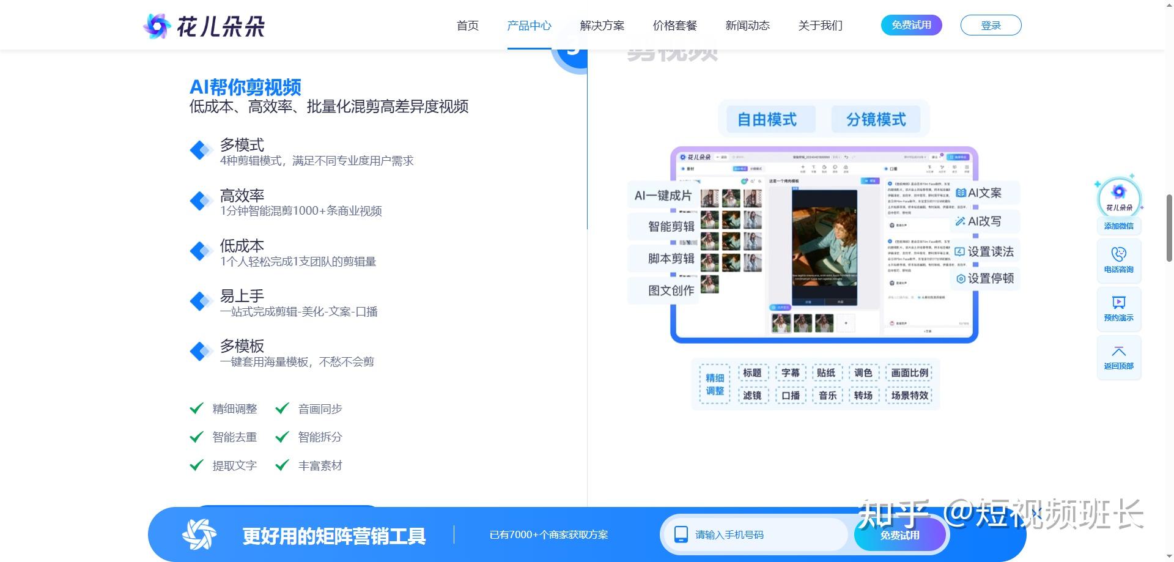Click the 场景特效 feature tag

click(909, 396)
